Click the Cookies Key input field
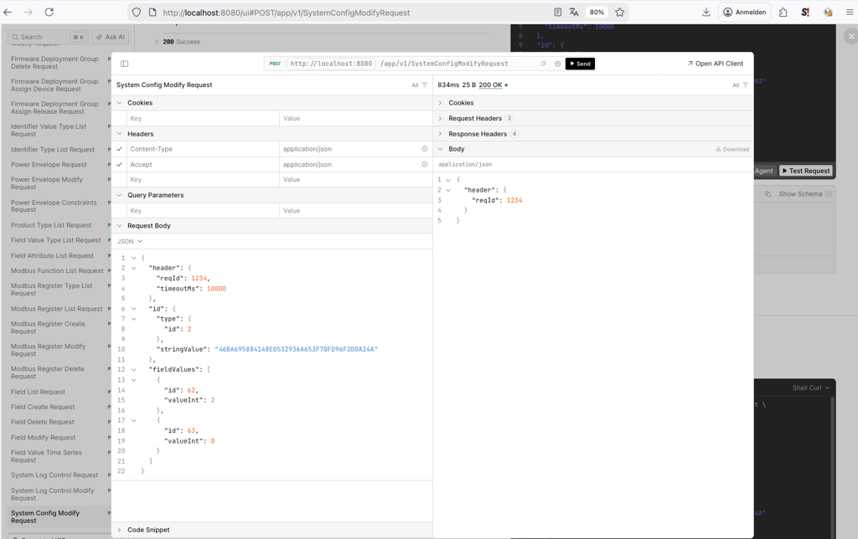This screenshot has width=858, height=539. (203, 119)
